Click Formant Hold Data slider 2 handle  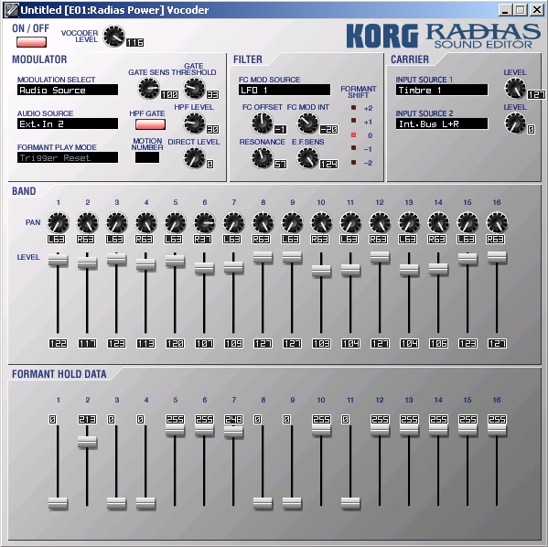[87, 442]
